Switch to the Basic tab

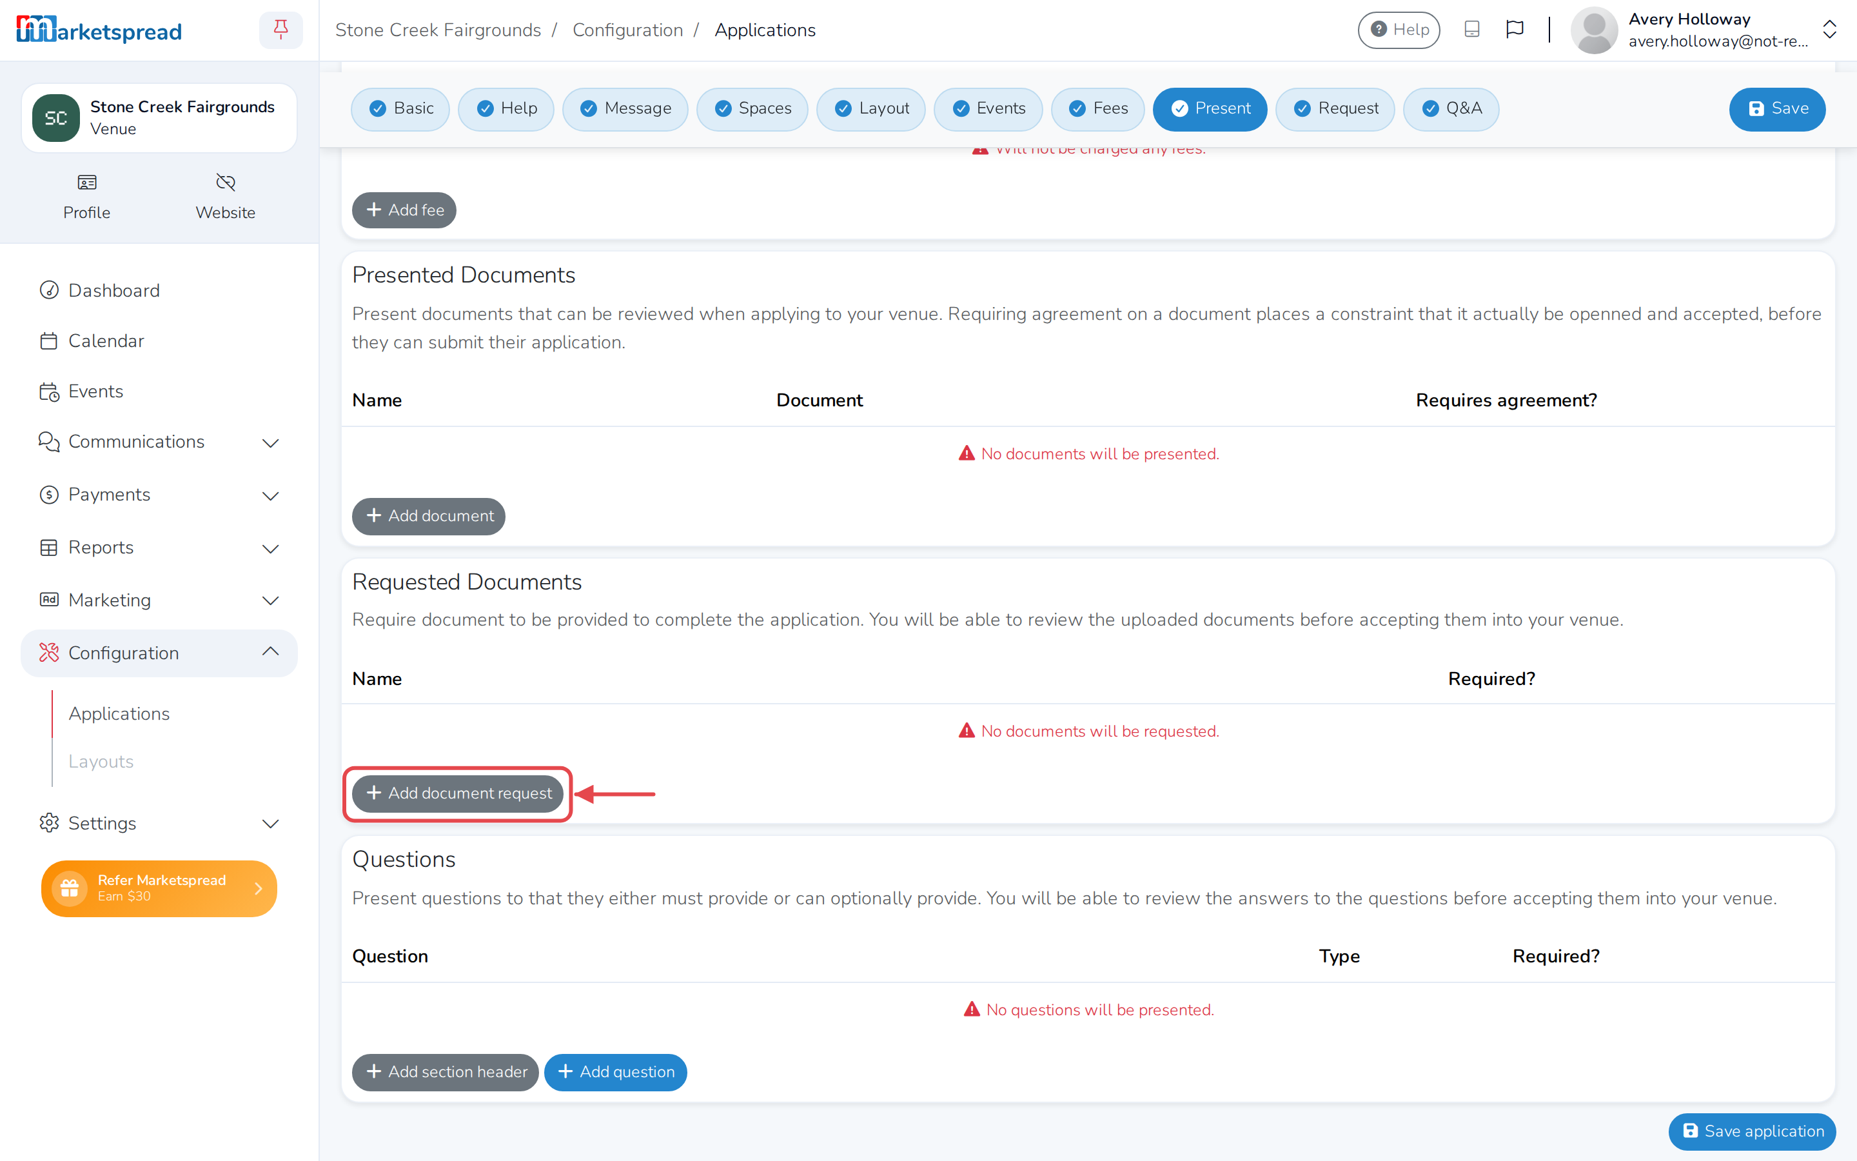pyautogui.click(x=400, y=109)
